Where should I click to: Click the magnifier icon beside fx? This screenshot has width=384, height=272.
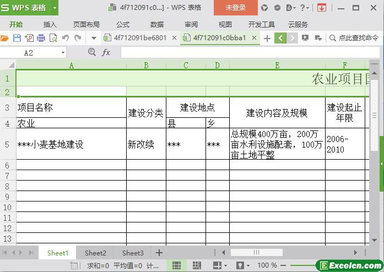coord(92,52)
